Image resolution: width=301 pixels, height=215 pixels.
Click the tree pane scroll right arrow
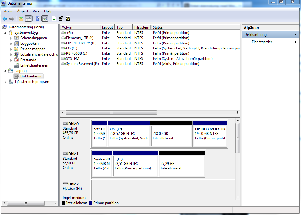(x=55, y=203)
